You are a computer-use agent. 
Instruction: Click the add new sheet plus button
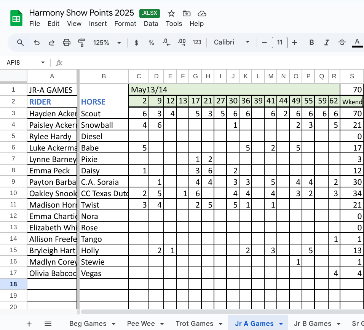coord(29,324)
